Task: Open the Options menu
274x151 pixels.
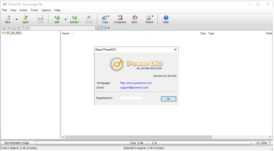Action: point(46,10)
